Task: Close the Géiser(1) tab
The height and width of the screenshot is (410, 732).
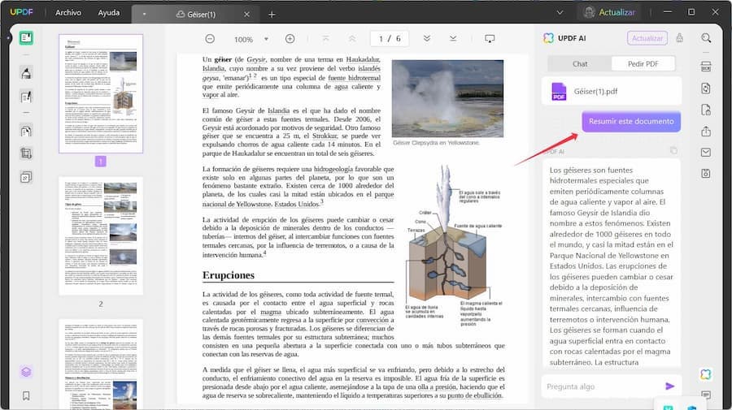Action: (x=246, y=15)
